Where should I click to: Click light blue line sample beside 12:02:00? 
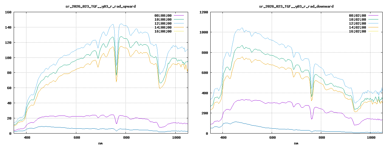coord(373,23)
